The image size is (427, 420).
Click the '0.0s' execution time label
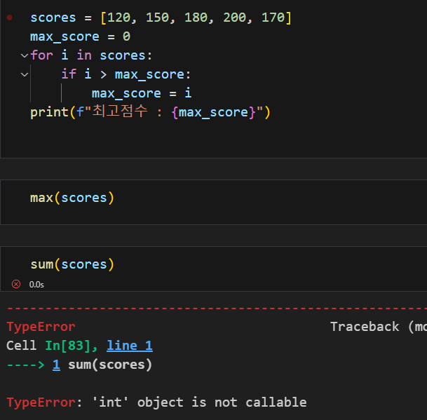click(36, 285)
